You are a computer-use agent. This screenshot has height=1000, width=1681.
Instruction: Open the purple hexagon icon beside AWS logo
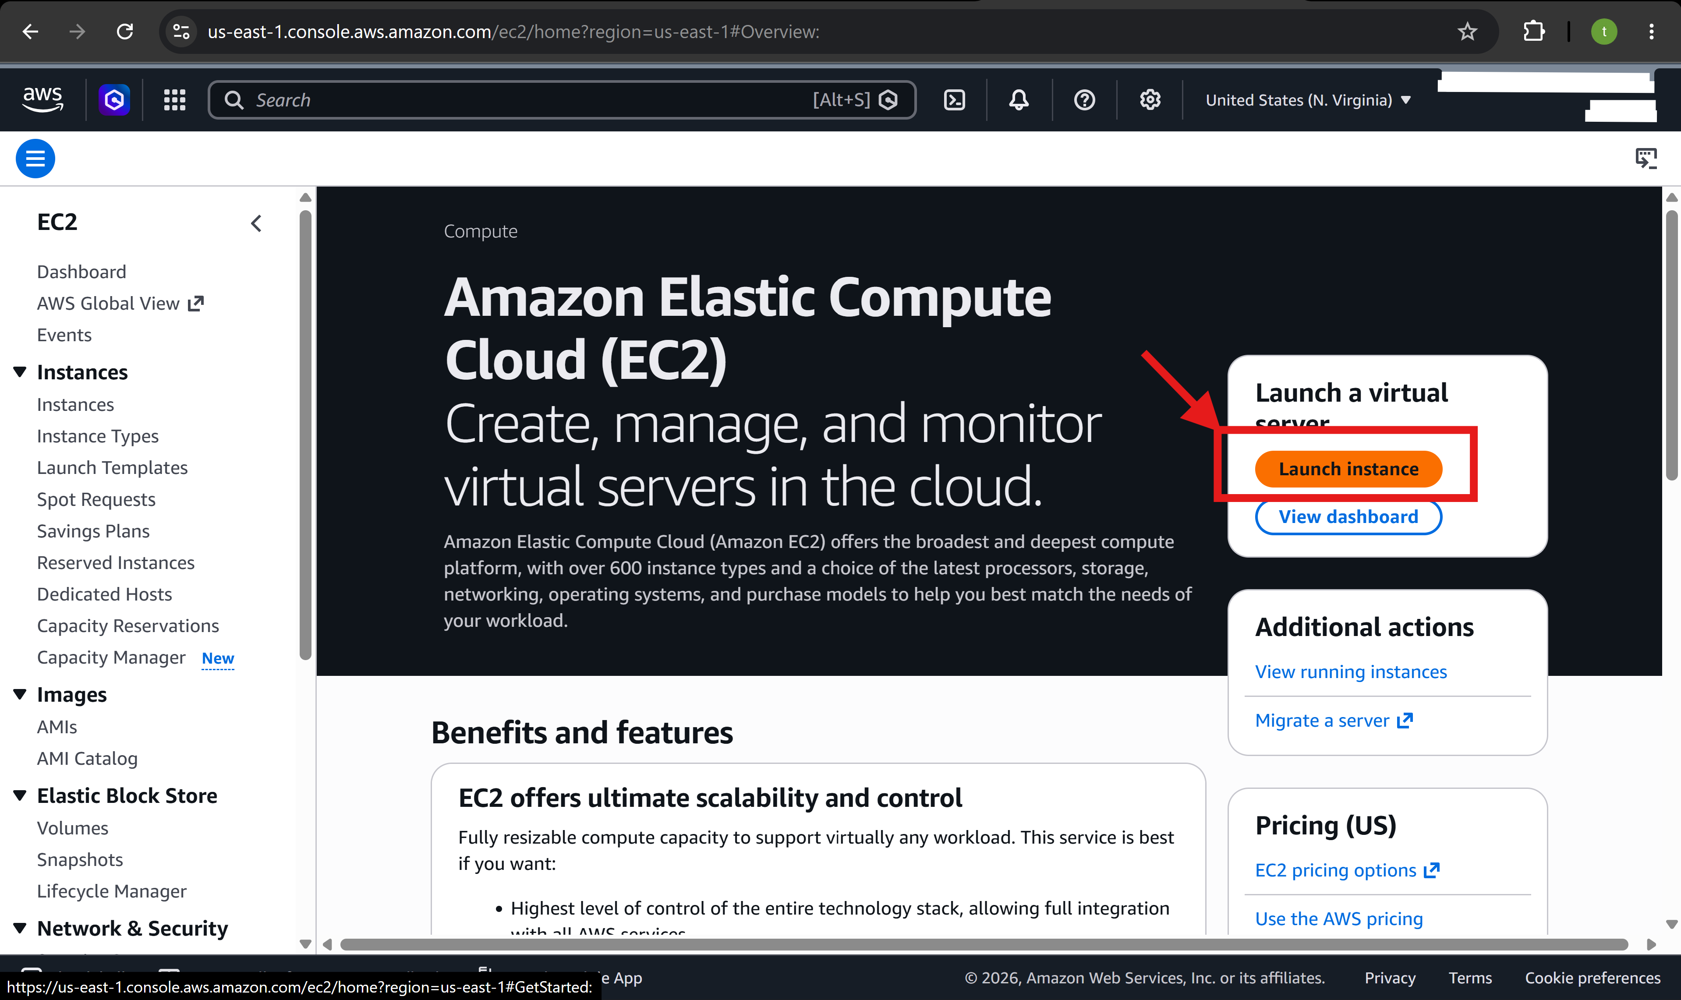[x=115, y=100]
